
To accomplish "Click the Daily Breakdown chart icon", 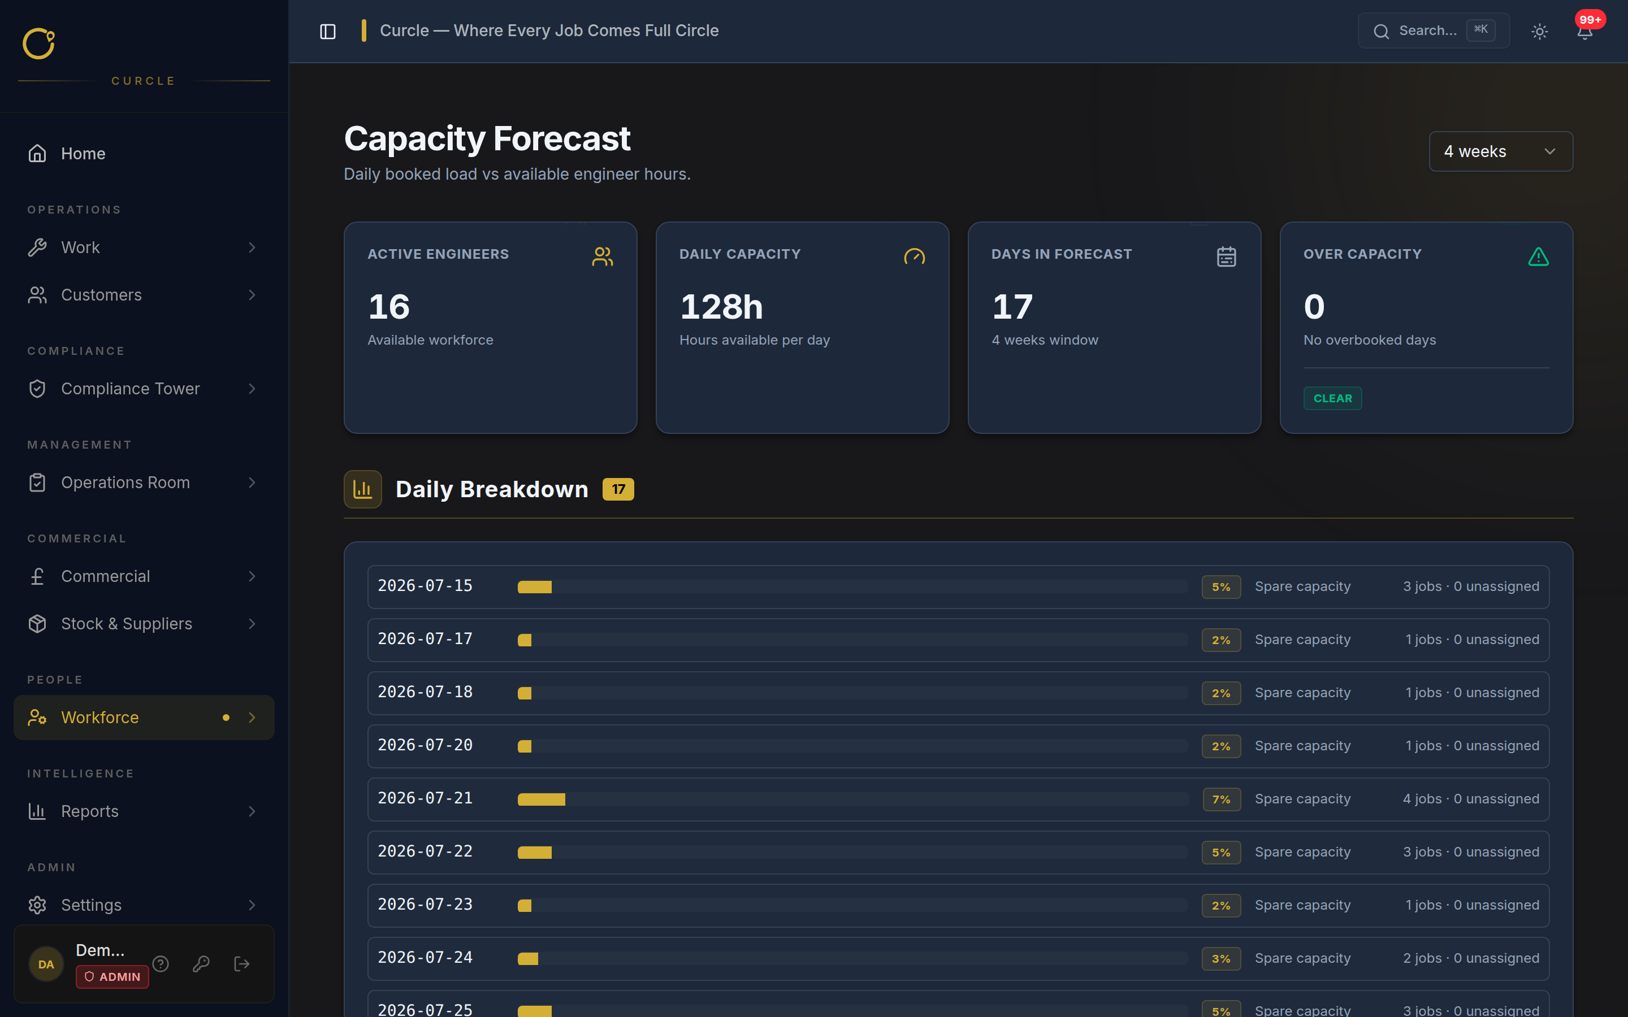I will (x=362, y=489).
